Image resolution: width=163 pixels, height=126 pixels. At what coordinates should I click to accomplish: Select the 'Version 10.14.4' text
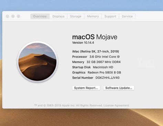pyautogui.click(x=83, y=43)
